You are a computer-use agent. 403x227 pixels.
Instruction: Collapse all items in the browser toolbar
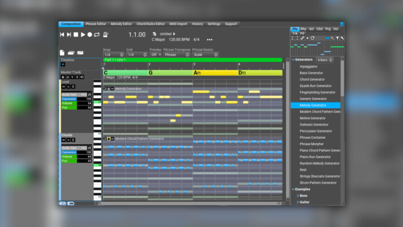click(293, 38)
